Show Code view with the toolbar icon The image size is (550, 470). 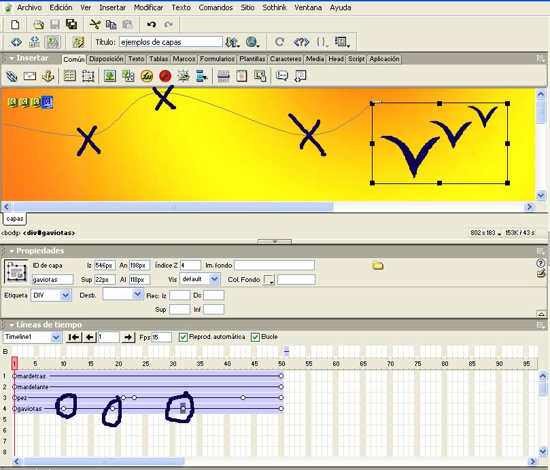tap(16, 42)
